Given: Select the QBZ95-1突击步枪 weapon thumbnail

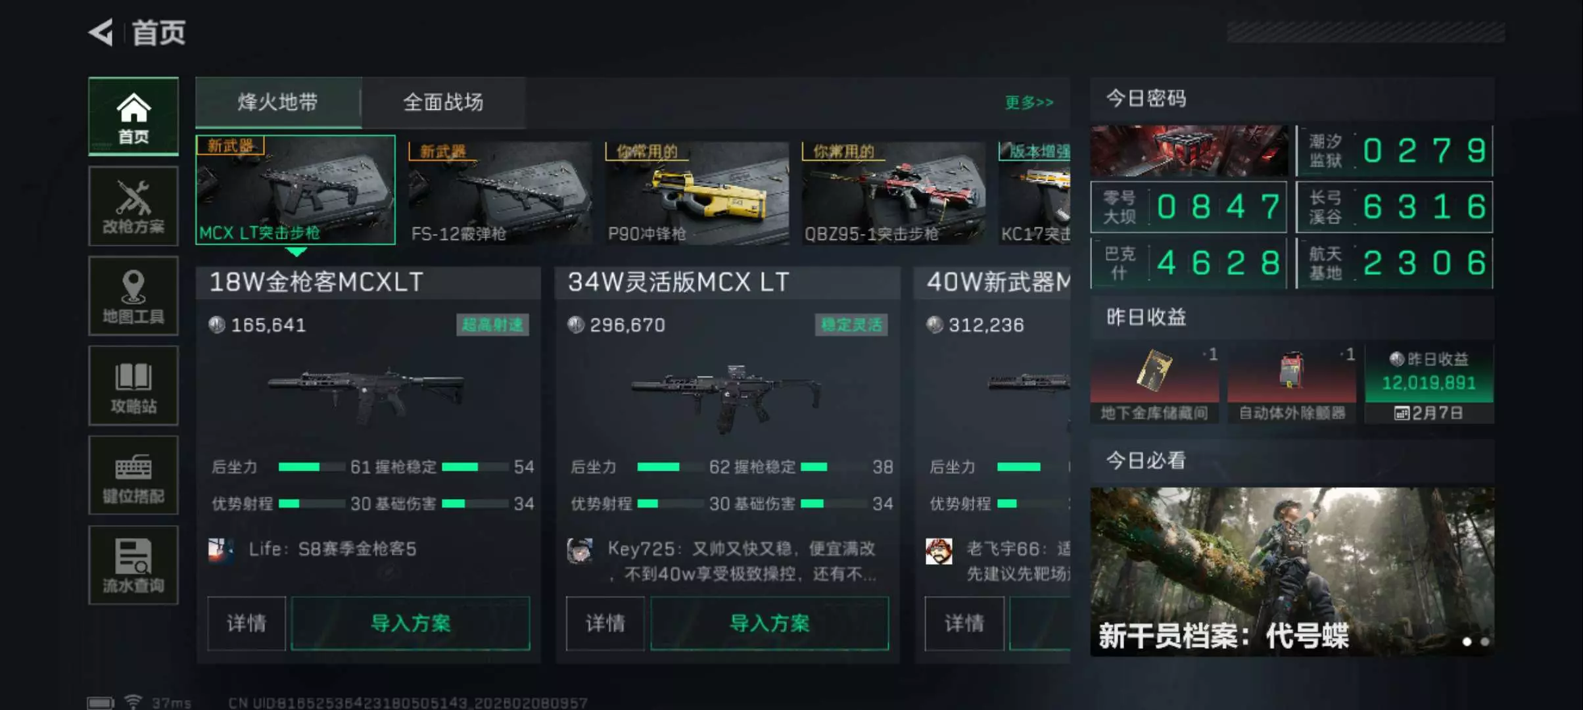Looking at the screenshot, I should tap(893, 193).
